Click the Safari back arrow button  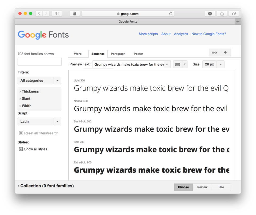coord(39,14)
